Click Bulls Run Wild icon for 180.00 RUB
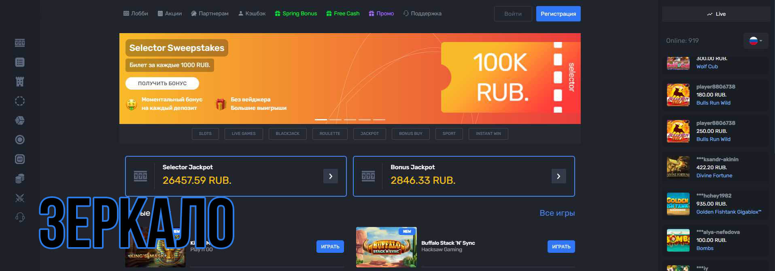775x271 pixels. [x=678, y=95]
